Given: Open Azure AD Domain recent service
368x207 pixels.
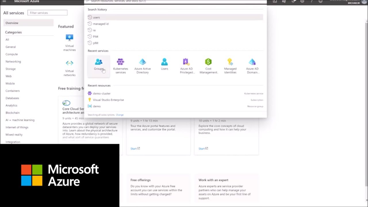Looking at the screenshot, I should 252,66.
